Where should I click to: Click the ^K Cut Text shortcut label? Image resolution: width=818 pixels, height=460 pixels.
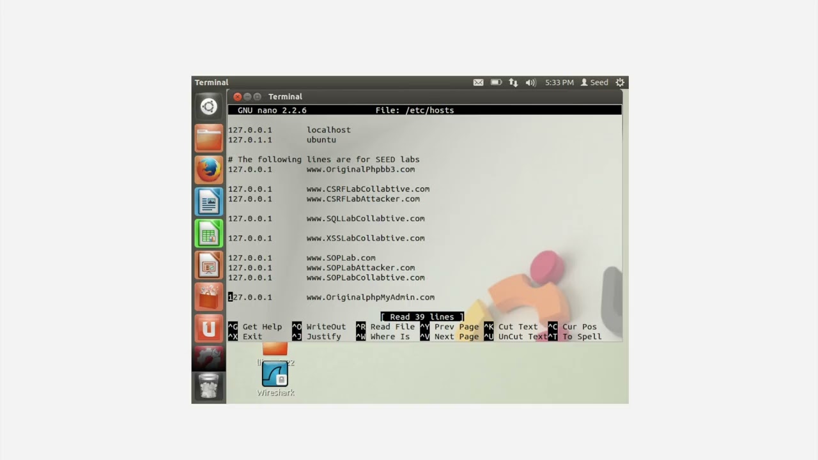511,326
